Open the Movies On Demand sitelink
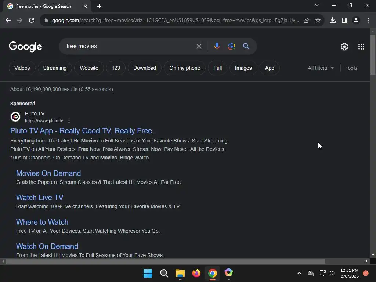The height and width of the screenshot is (282, 376). click(x=48, y=173)
